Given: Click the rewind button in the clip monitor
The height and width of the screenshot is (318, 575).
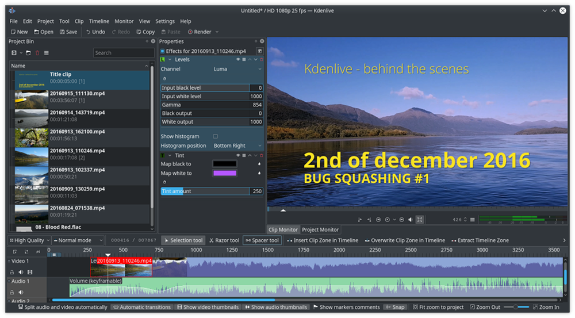Looking at the screenshot, I should pos(378,220).
